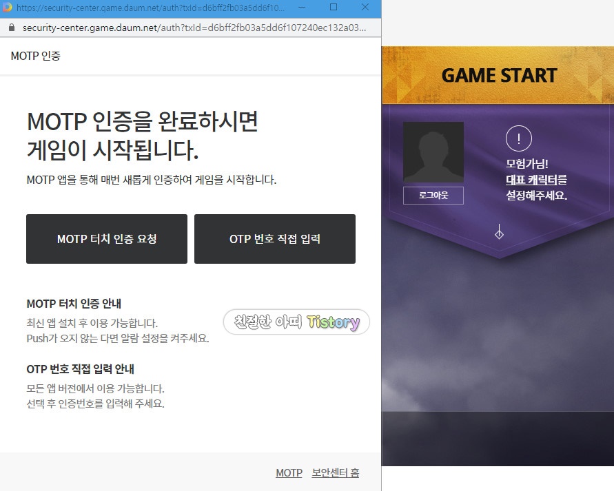The image size is (614, 491).
Task: Click the 선택 후 인증번호를 입력해 주세요 line
Action: coord(96,404)
